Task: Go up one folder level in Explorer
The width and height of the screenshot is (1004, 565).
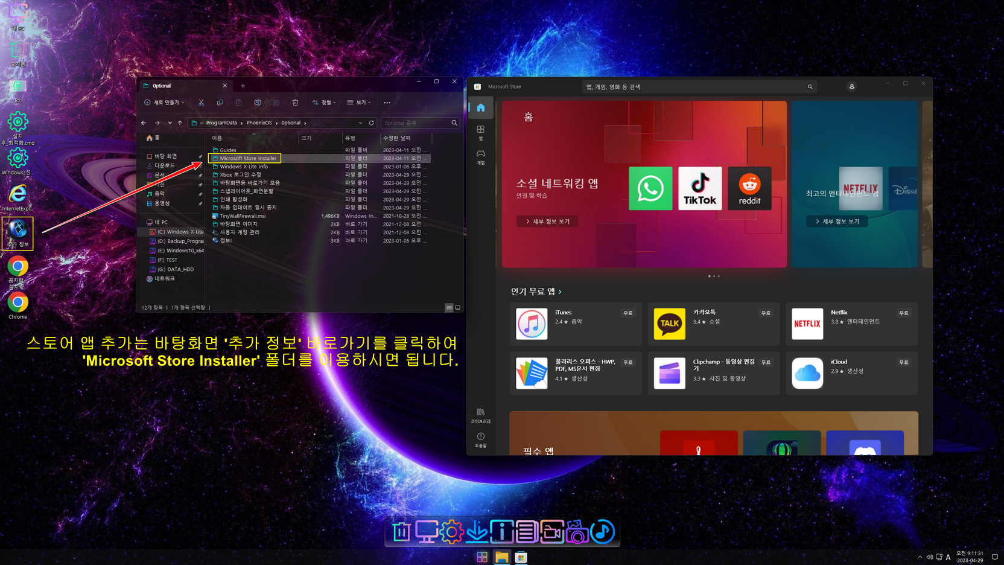Action: coord(180,123)
